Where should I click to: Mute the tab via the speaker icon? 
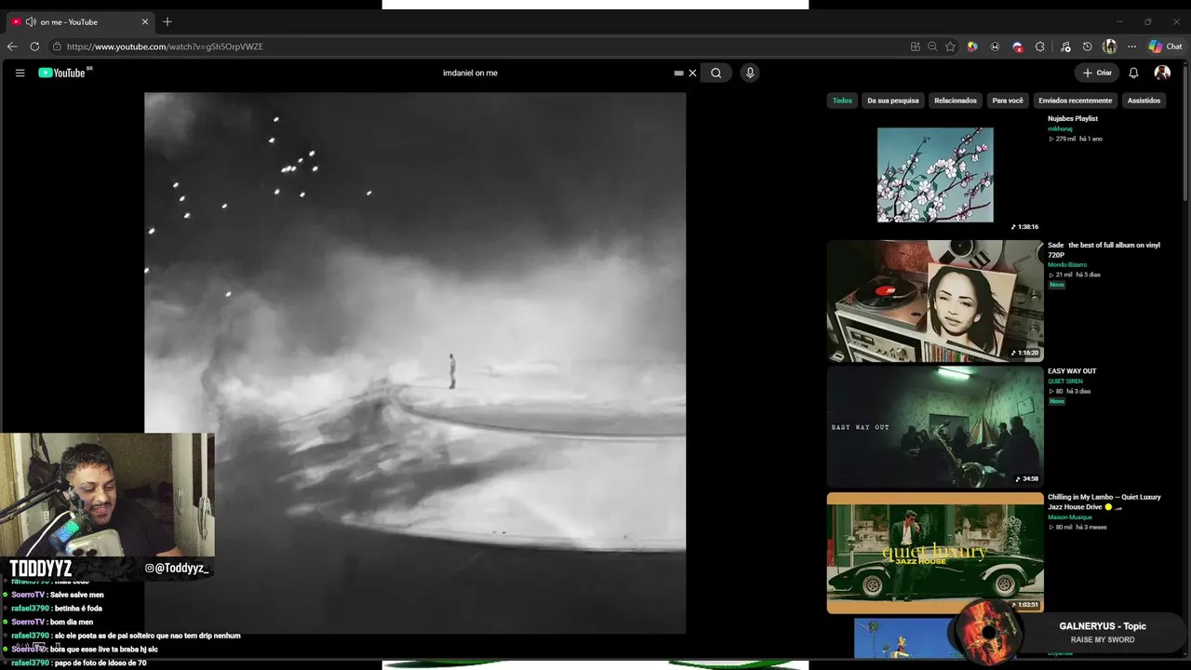click(31, 21)
